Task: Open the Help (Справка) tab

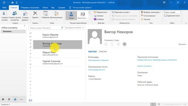Action: [x=61, y=8]
